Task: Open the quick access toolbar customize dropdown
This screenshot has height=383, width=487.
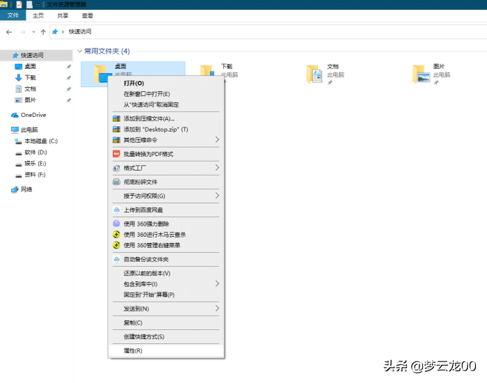Action: click(x=38, y=5)
